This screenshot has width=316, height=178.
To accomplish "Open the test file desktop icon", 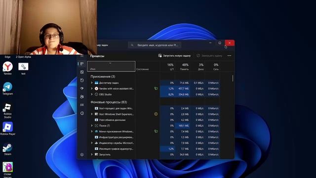I will click(23, 69).
